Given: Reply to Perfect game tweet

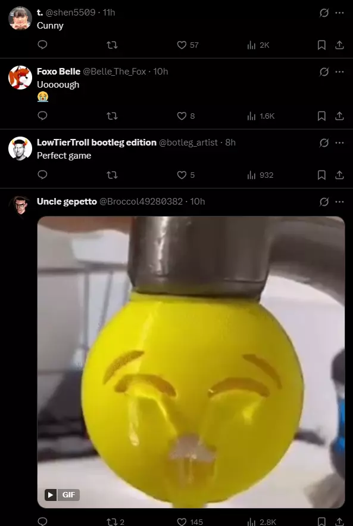Looking at the screenshot, I should [42, 175].
